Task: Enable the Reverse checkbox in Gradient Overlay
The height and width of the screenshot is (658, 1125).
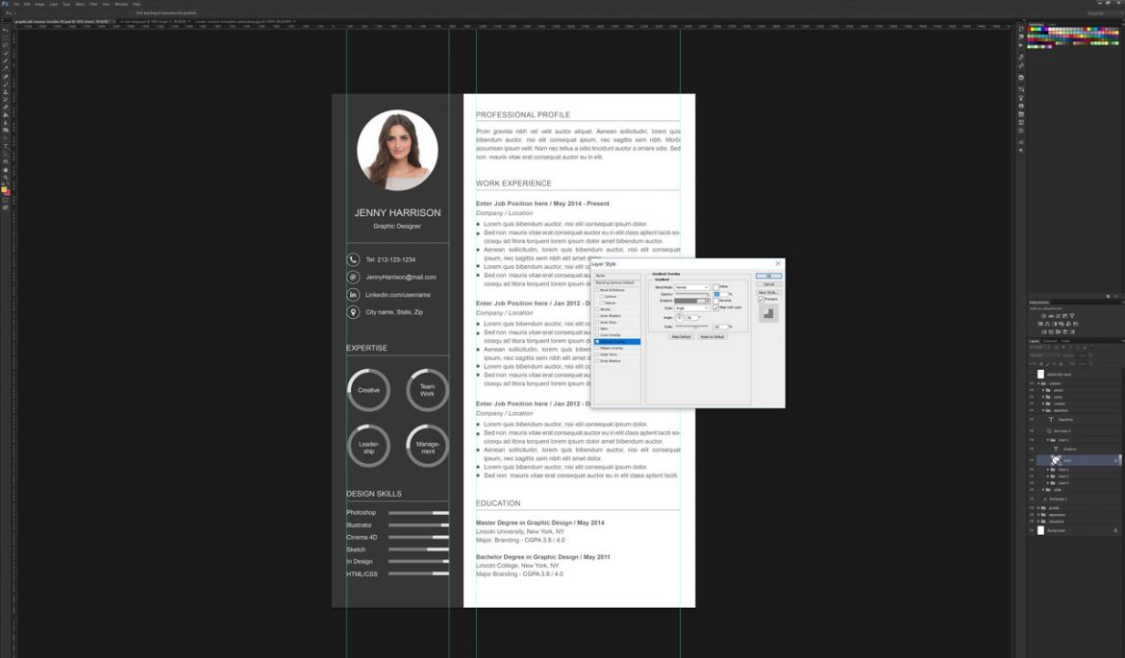Action: tap(716, 300)
